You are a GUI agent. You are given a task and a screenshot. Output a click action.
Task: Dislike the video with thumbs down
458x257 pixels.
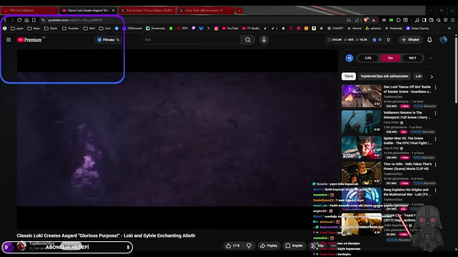pos(249,246)
